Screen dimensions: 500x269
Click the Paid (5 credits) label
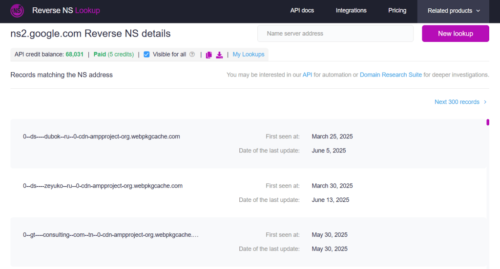point(113,55)
